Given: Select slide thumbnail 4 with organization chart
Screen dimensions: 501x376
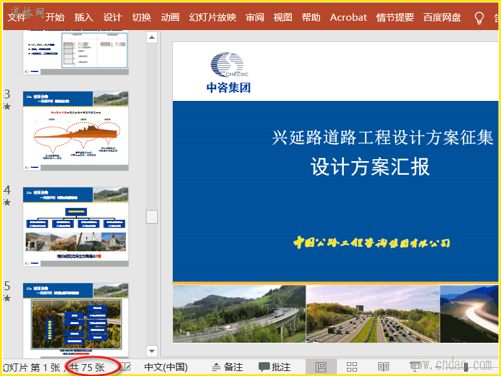Looking at the screenshot, I should 76,227.
